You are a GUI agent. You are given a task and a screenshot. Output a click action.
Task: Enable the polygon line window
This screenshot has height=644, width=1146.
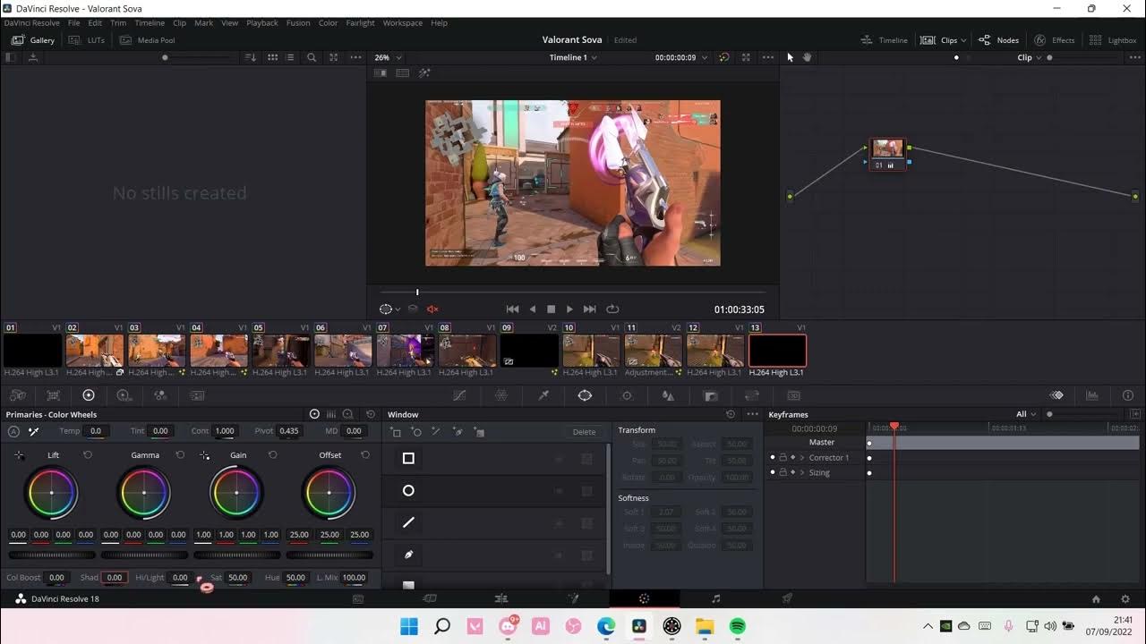[408, 522]
